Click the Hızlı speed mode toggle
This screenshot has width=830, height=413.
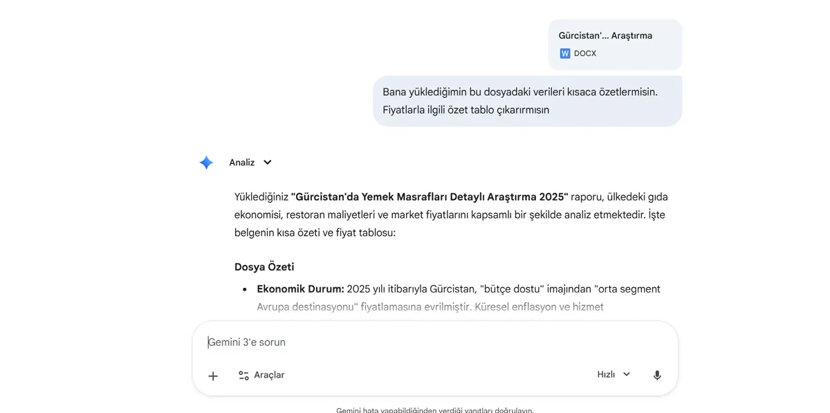605,374
